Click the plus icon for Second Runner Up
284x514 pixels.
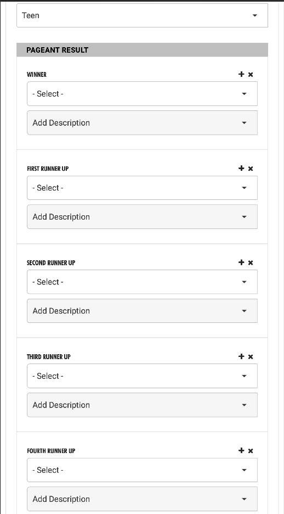pos(241,262)
